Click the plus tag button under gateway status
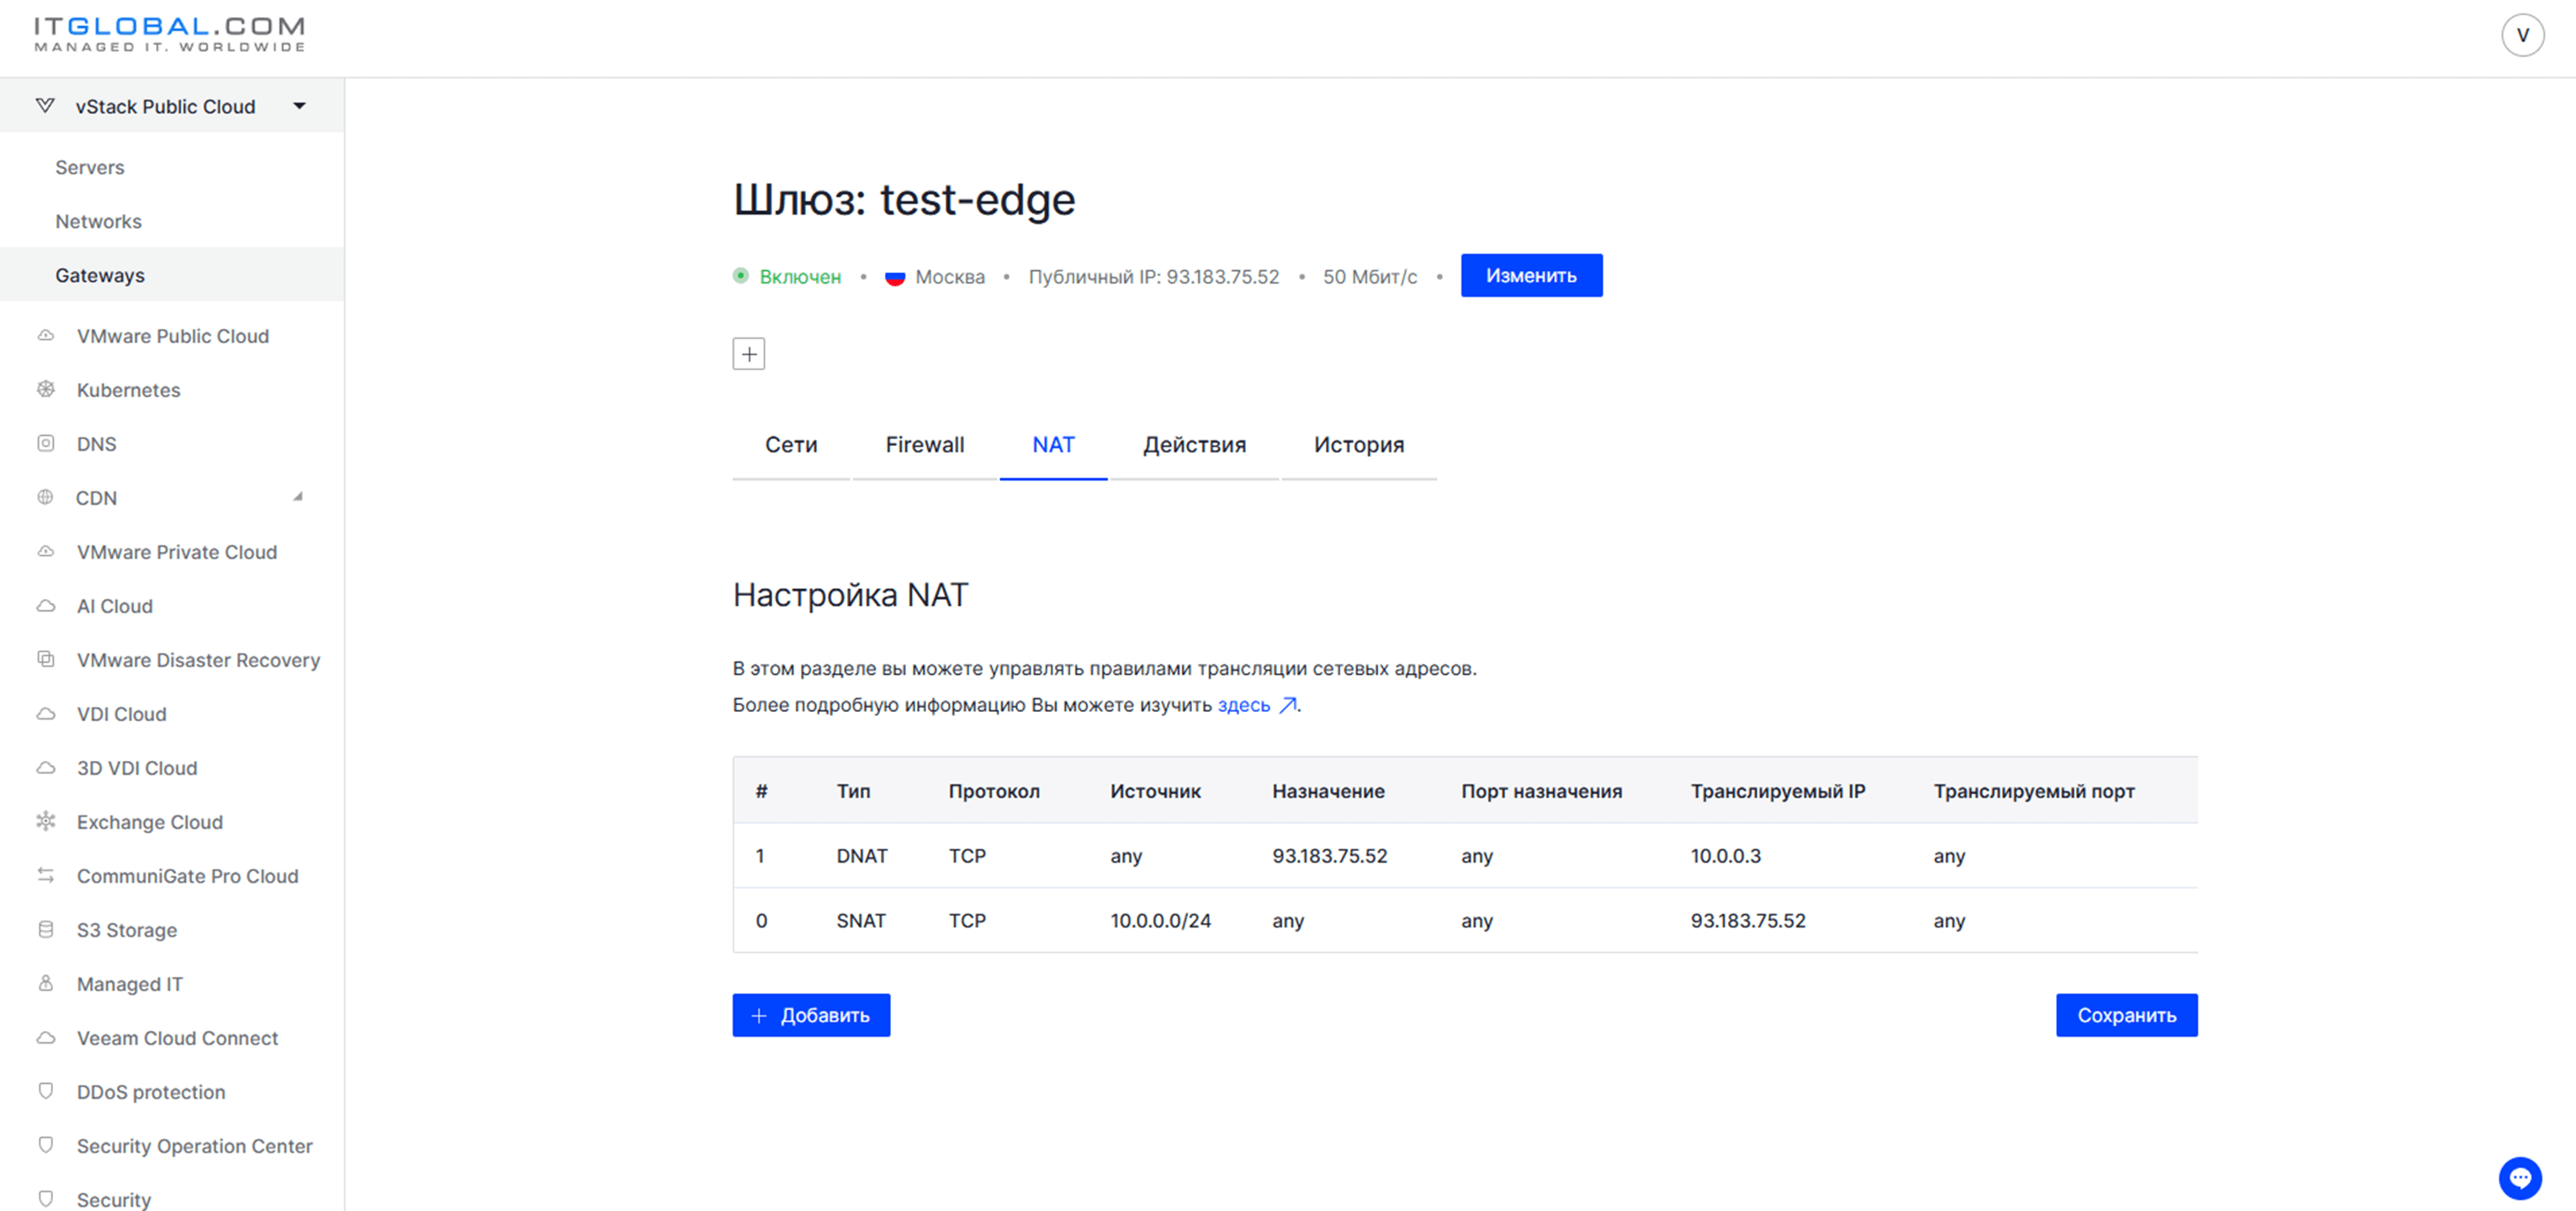The image size is (2576, 1211). 749,354
